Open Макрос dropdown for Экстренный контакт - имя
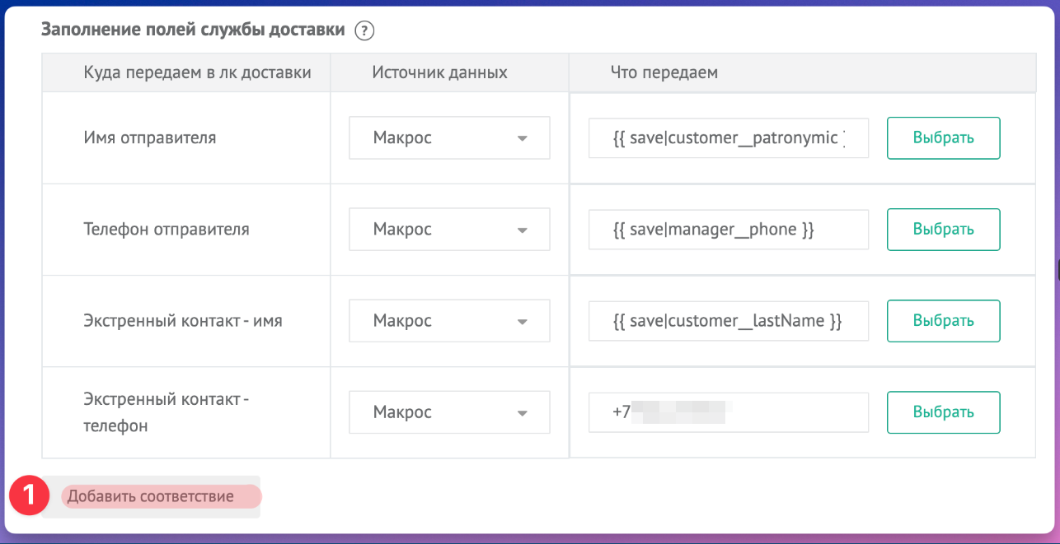The height and width of the screenshot is (544, 1060). pyautogui.click(x=449, y=320)
